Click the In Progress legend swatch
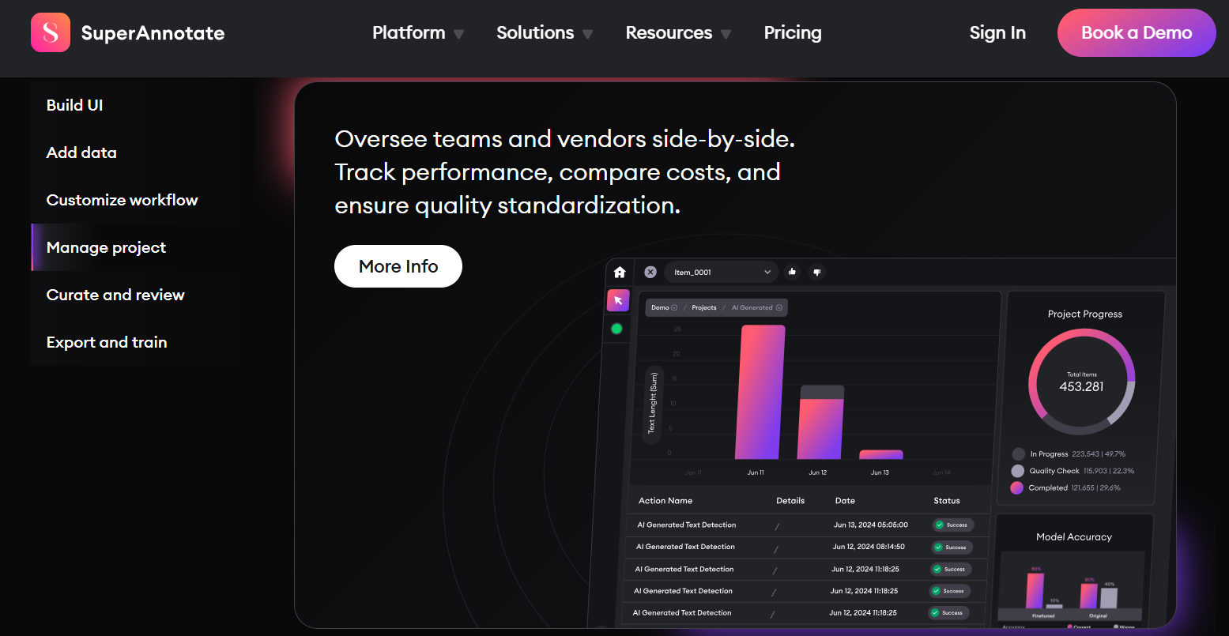The image size is (1229, 636). pos(1018,454)
